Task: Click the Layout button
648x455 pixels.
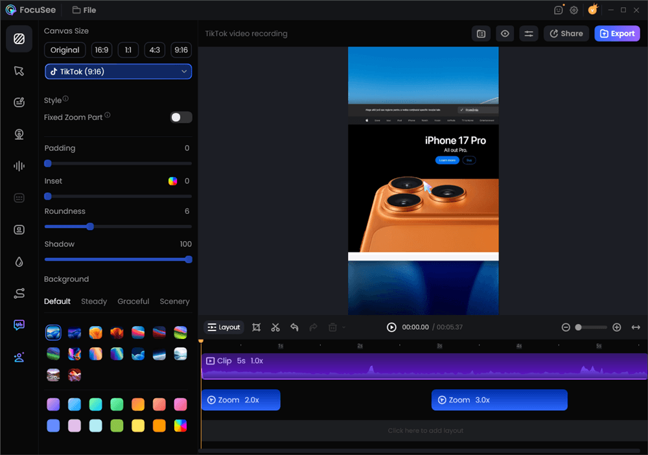Action: (224, 327)
